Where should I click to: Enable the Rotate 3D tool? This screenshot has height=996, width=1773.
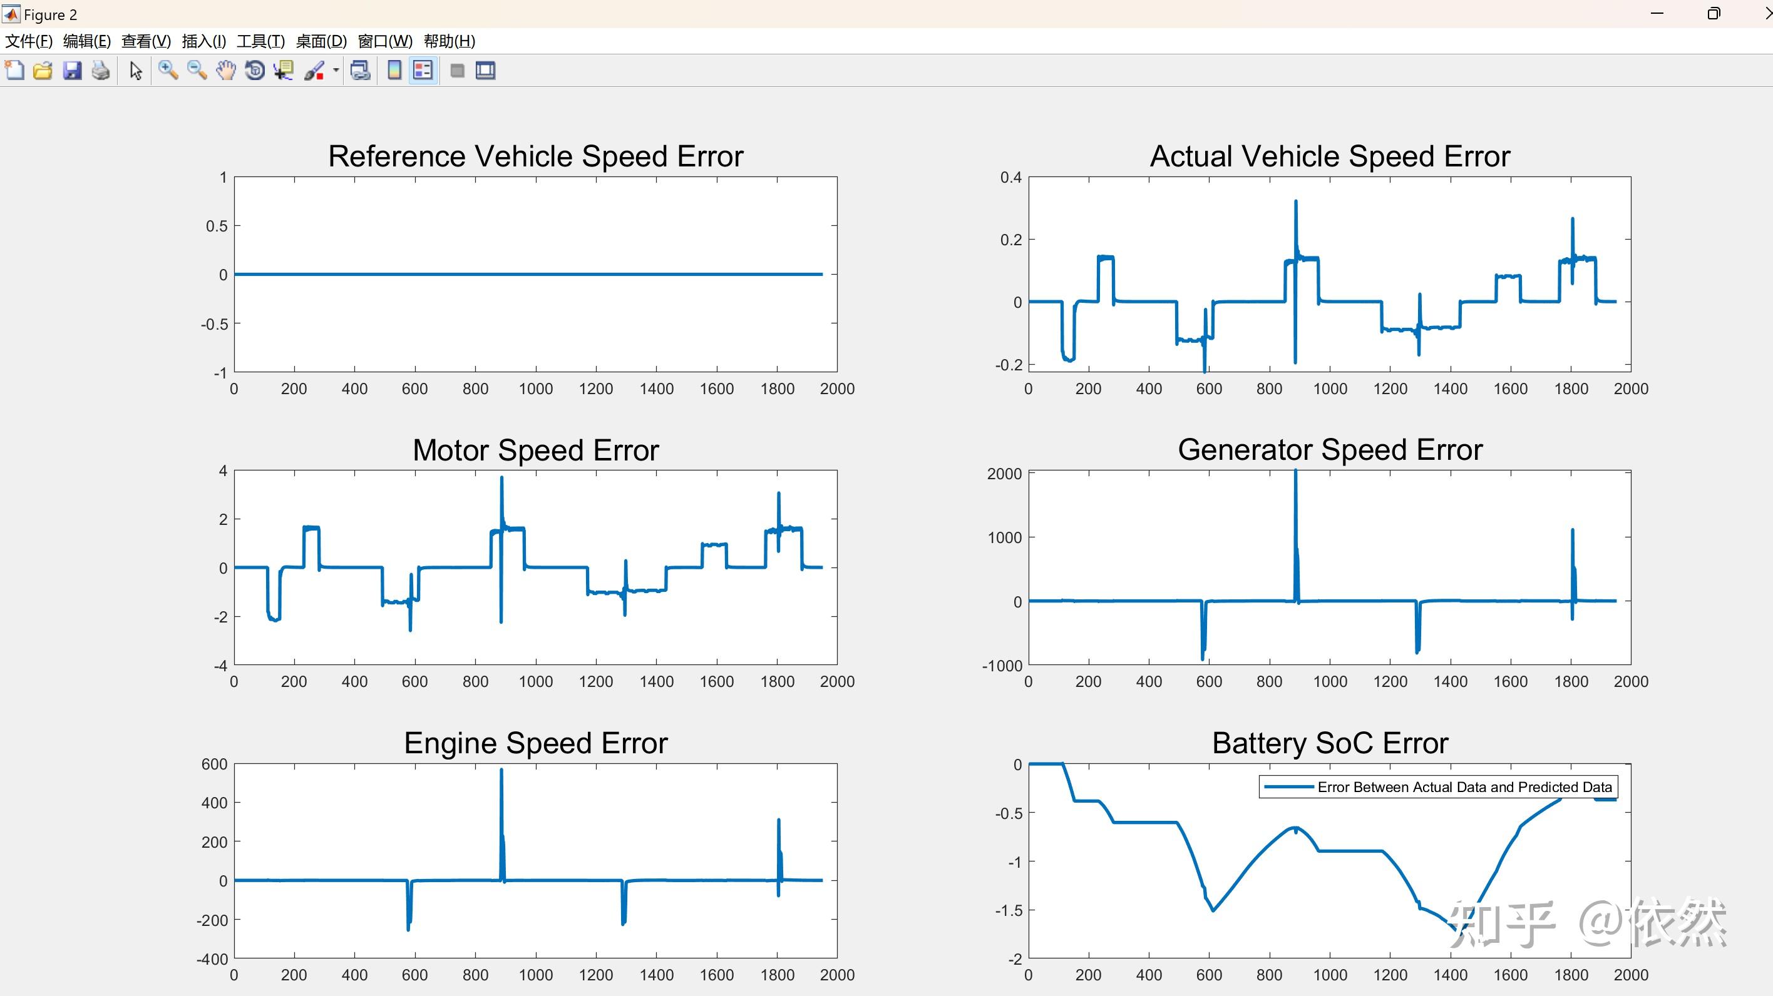pyautogui.click(x=255, y=70)
